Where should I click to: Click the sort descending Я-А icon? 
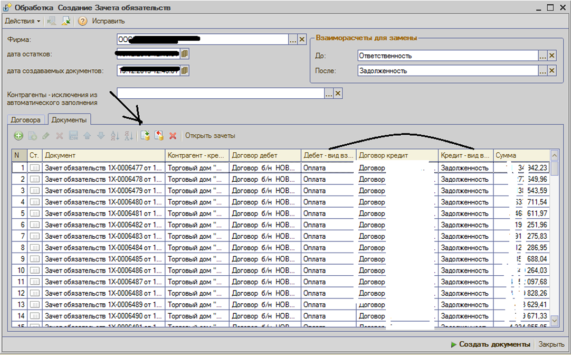point(128,136)
